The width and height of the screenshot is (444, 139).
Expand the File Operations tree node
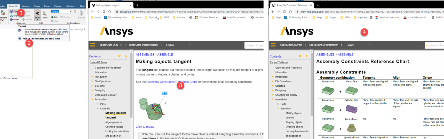pyautogui.click(x=92, y=81)
